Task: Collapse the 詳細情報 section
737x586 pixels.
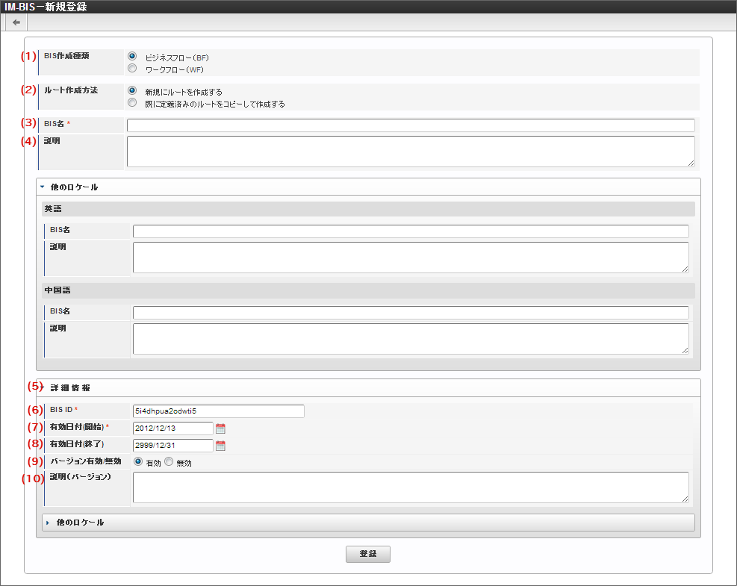Action: (368, 388)
